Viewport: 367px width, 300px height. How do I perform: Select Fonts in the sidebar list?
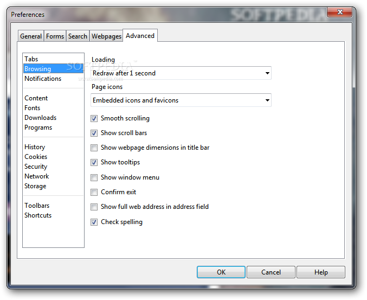[53, 108]
